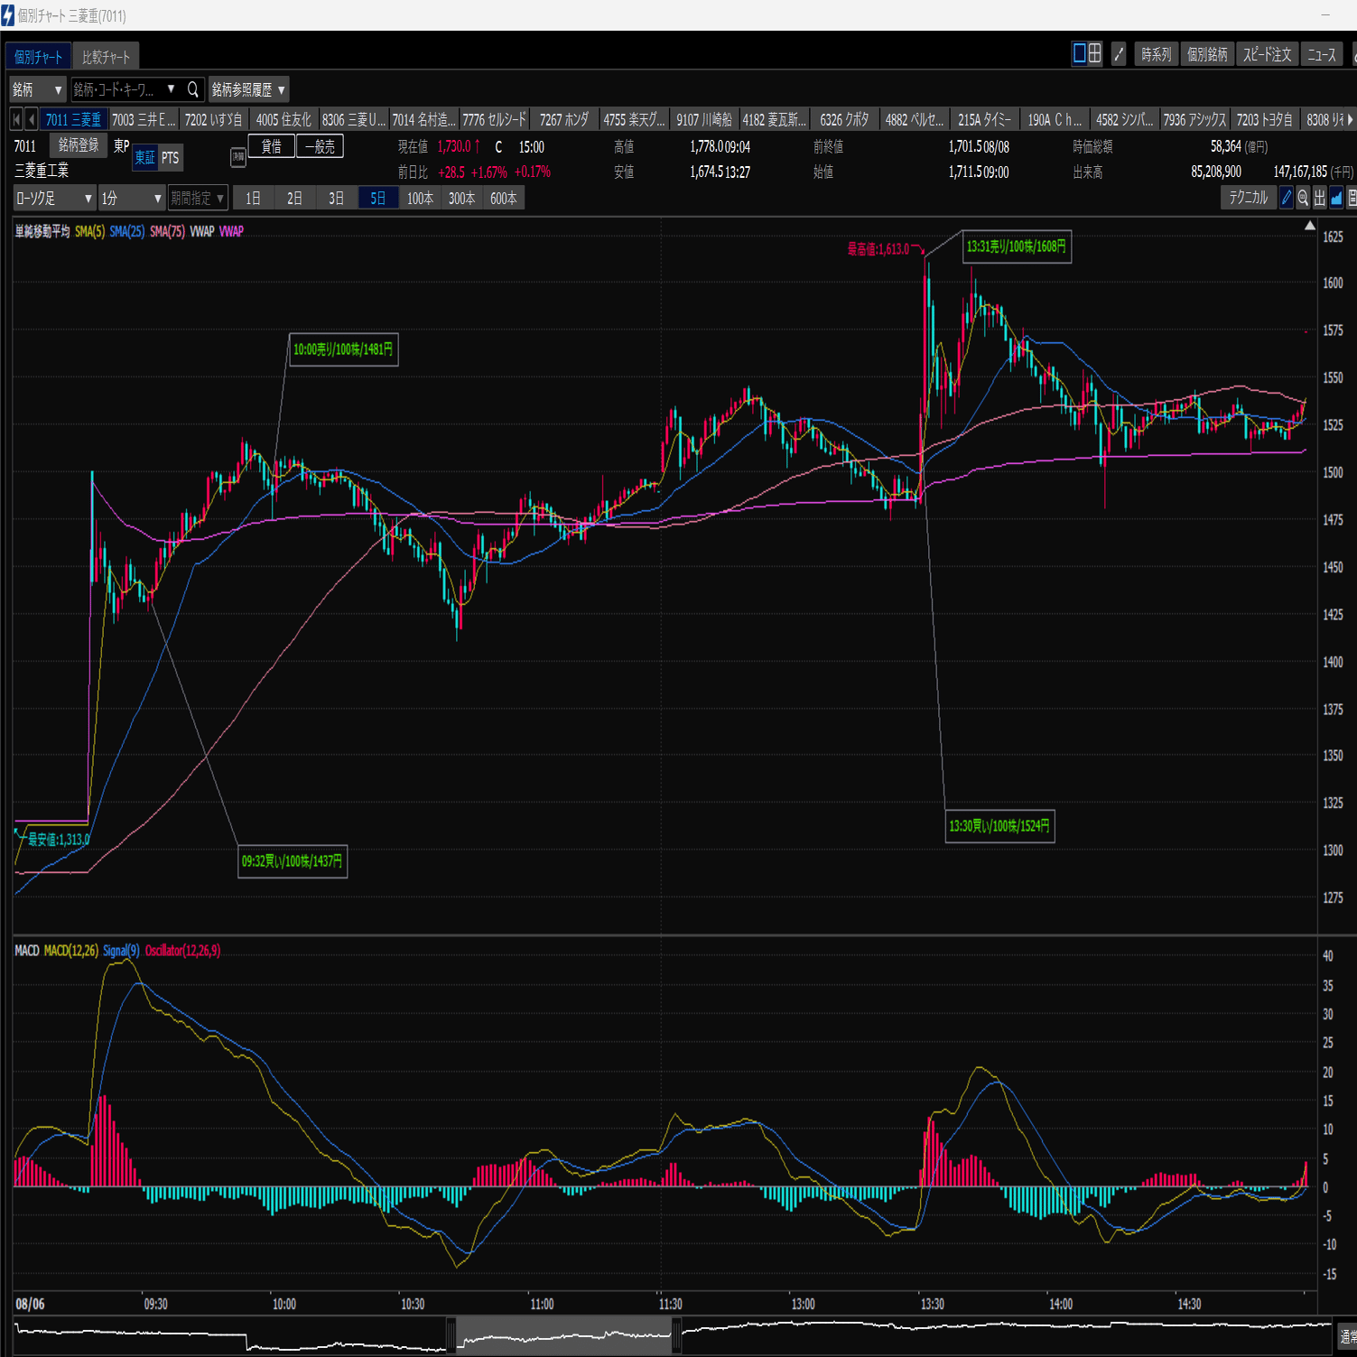This screenshot has width=1357, height=1357.
Task: Click the chart zoom magnifier icon
Action: 1303,198
